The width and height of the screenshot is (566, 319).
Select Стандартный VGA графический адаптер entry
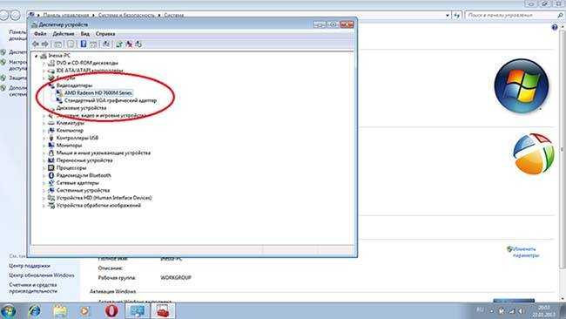pos(111,100)
